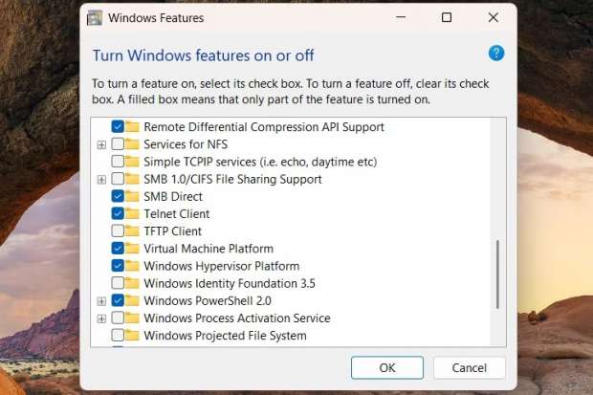Click the Windows Hypervisor Platform folder icon
This screenshot has height=395, width=593.
(x=133, y=266)
